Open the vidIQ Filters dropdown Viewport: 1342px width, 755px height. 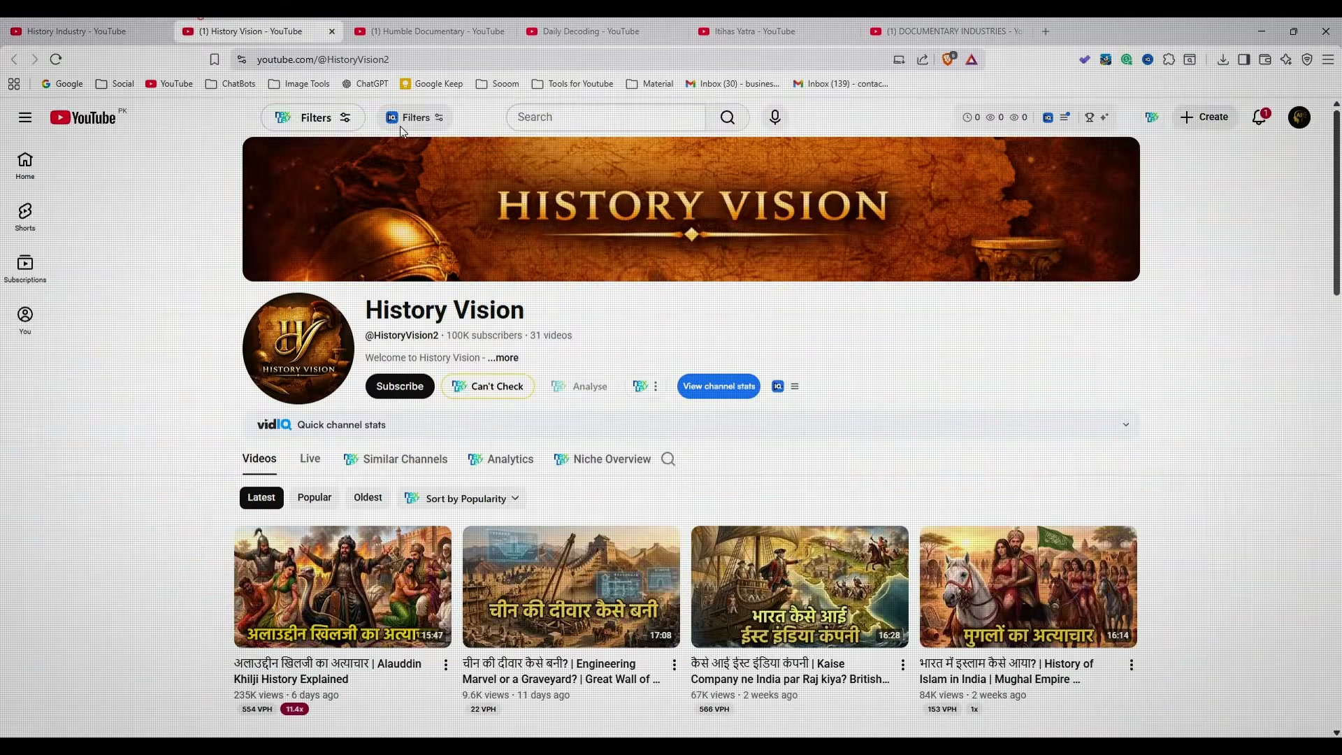pos(414,117)
